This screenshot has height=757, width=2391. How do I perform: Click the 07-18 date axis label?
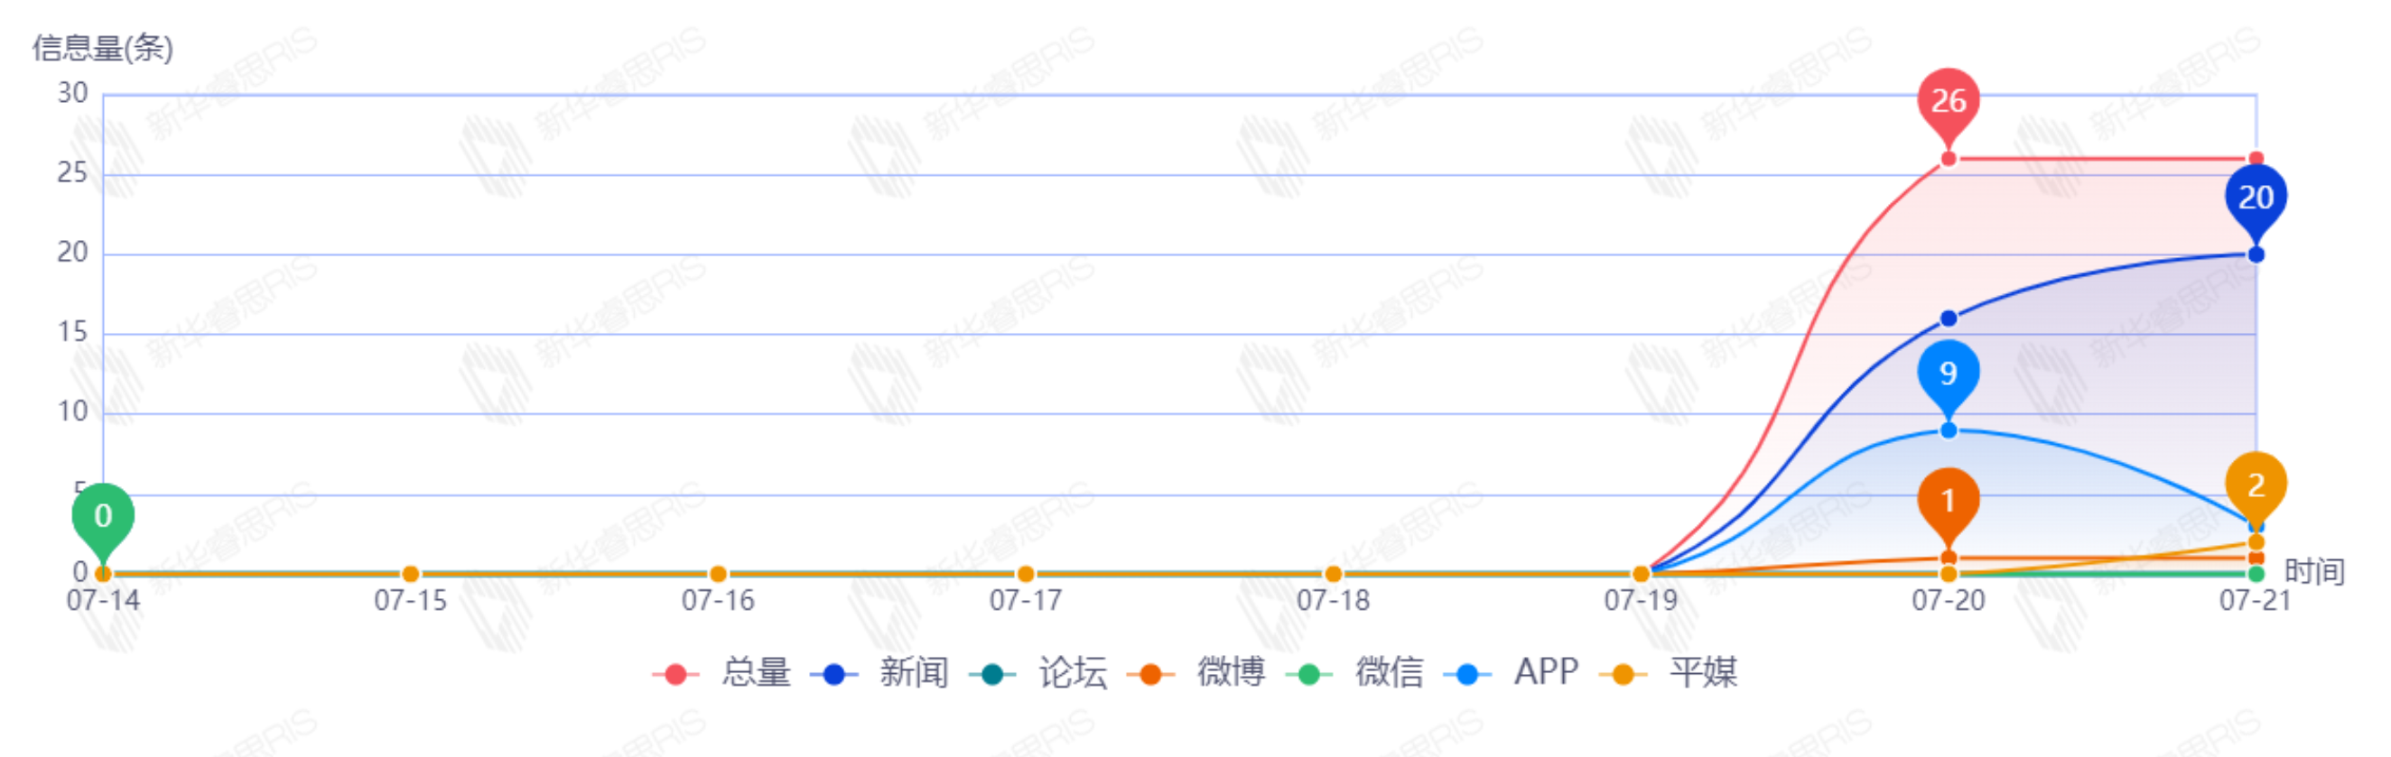click(1332, 601)
